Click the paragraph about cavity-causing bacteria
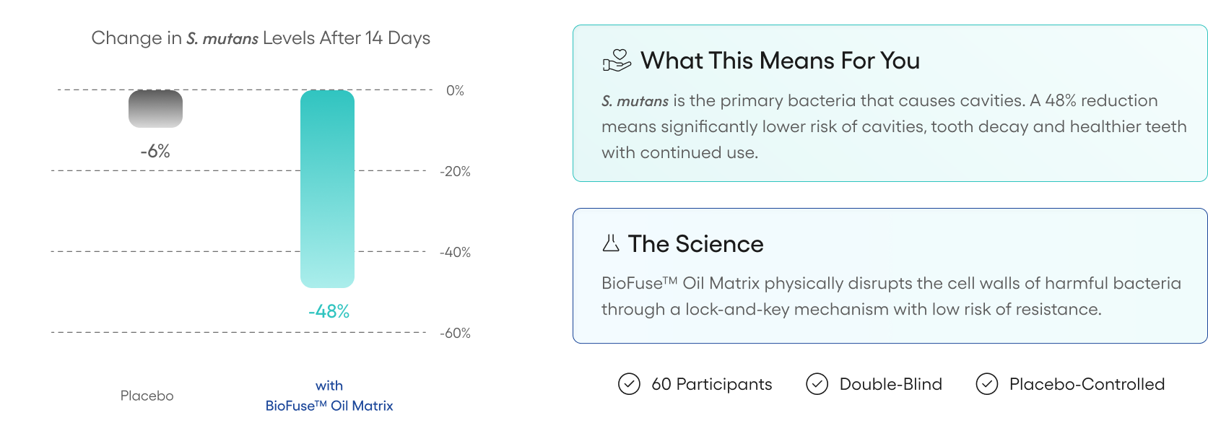 (x=894, y=126)
